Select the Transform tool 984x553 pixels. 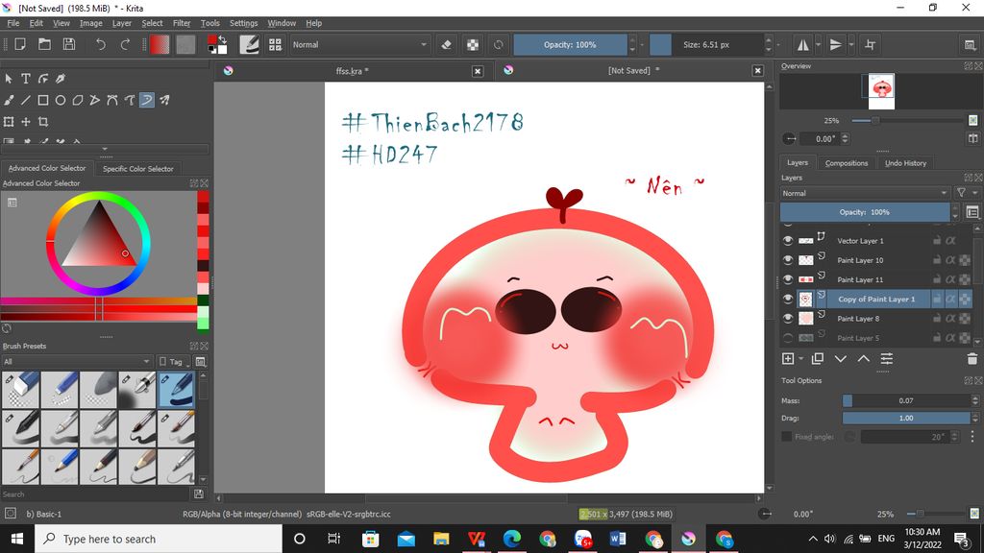tap(9, 122)
